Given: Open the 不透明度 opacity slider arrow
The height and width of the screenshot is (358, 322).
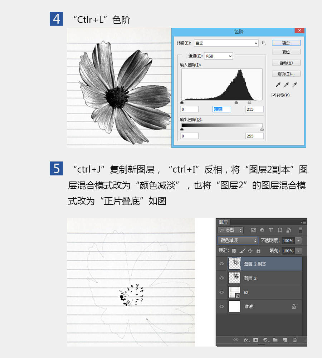Looking at the screenshot, I should [298, 241].
